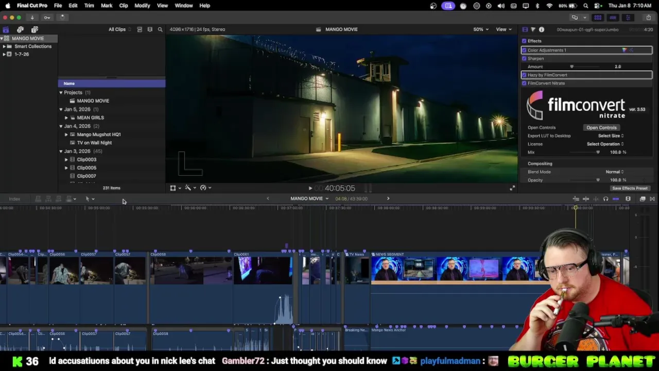
Task: Disable all Effects checkbox
Action: pos(524,41)
